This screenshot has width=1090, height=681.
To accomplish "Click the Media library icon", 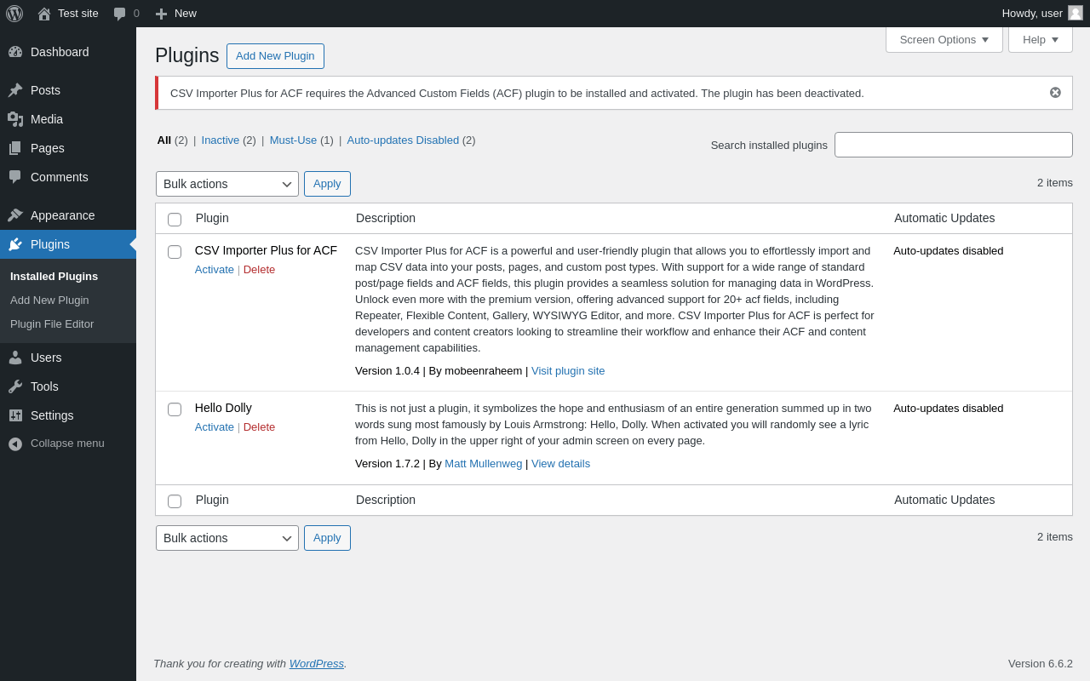I will tap(15, 119).
